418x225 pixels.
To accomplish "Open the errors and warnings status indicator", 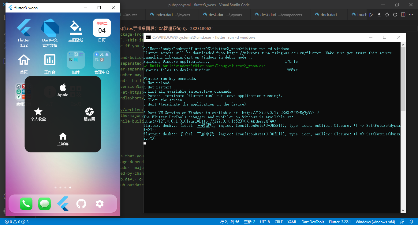I will pos(17,222).
